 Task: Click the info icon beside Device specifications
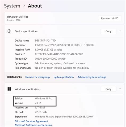pyautogui.click(x=9, y=31)
